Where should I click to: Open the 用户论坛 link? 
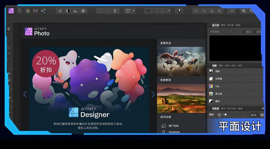click(x=174, y=126)
